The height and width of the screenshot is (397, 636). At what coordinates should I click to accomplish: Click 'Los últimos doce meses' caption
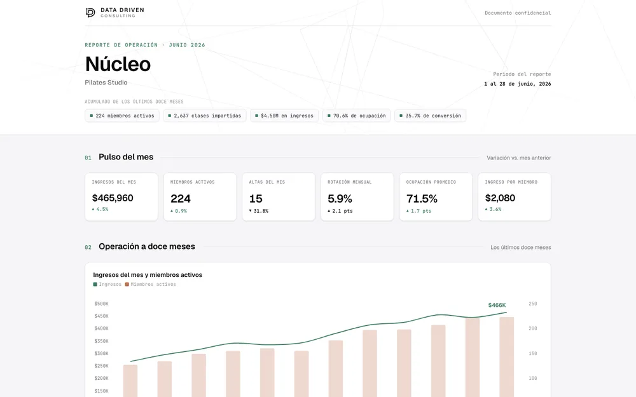tap(520, 248)
